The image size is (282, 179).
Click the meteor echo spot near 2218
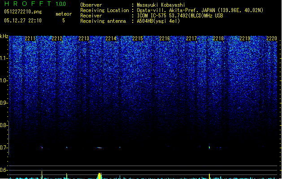pos(209,147)
